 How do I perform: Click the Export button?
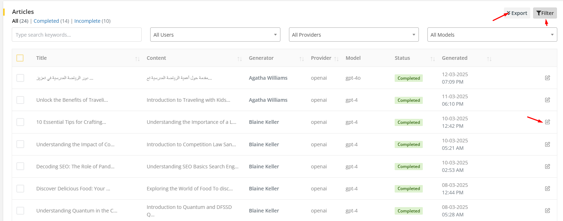[x=517, y=13]
